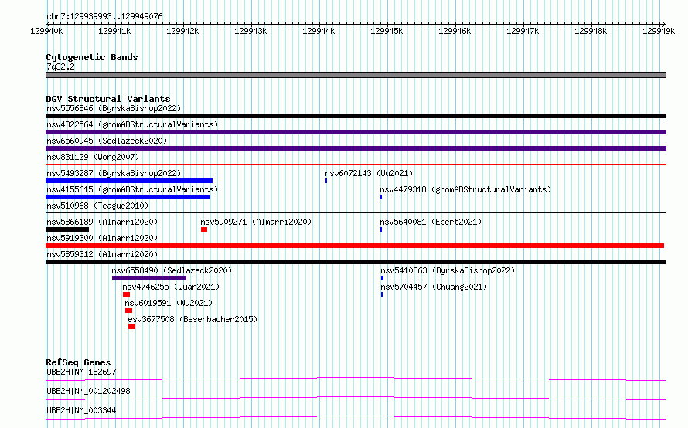Click the small blue marker under nsv5410863
Screen dimensions: 688x428
click(382, 278)
